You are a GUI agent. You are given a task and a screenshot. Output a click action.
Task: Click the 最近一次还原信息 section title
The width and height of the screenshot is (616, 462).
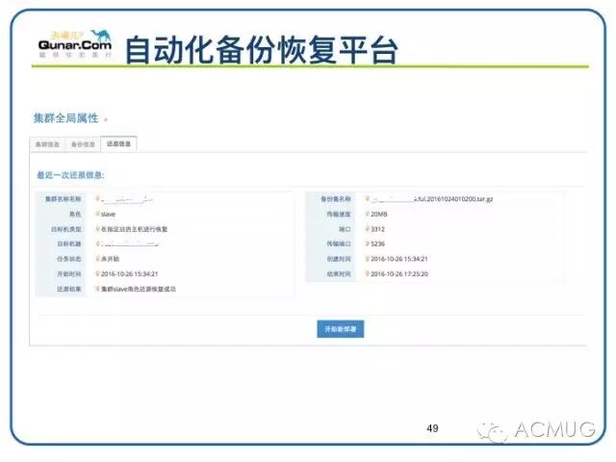70,175
